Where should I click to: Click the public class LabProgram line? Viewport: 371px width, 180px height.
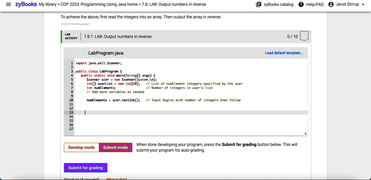[99, 71]
